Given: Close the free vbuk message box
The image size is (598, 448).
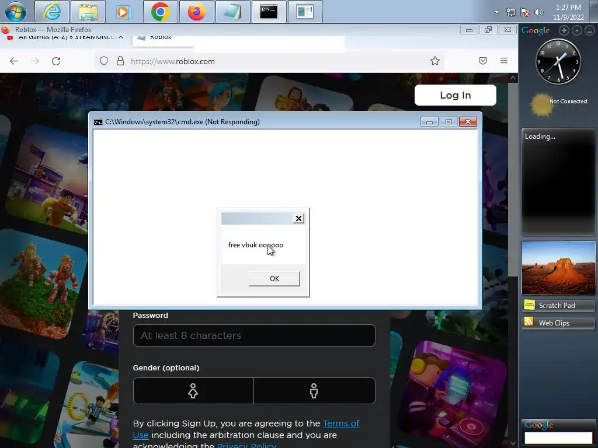Looking at the screenshot, I should tap(298, 218).
